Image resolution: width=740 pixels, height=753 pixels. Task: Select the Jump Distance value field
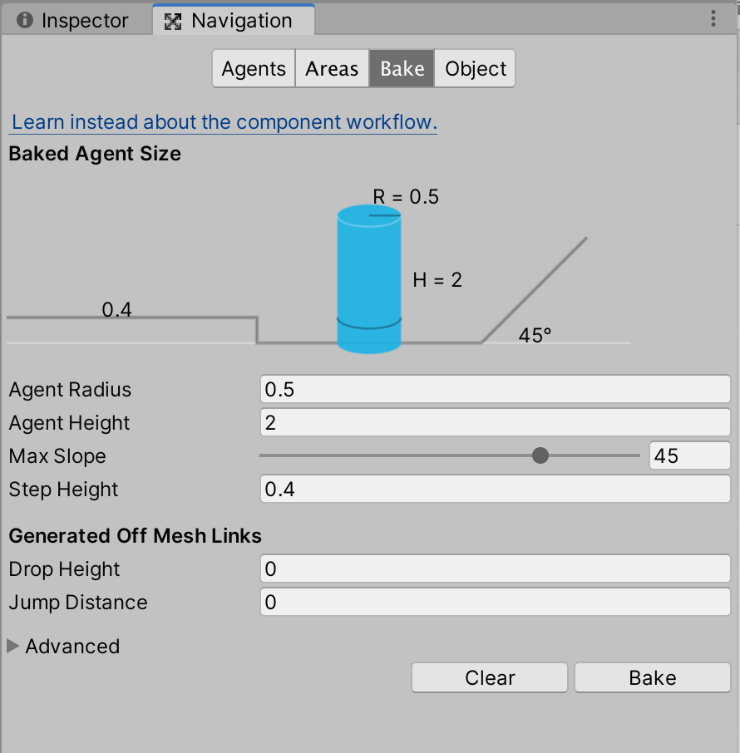495,602
